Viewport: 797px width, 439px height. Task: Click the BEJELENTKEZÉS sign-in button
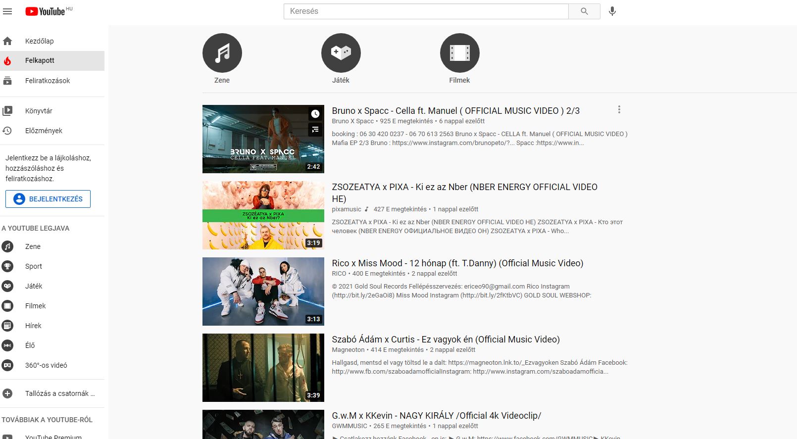pos(48,199)
